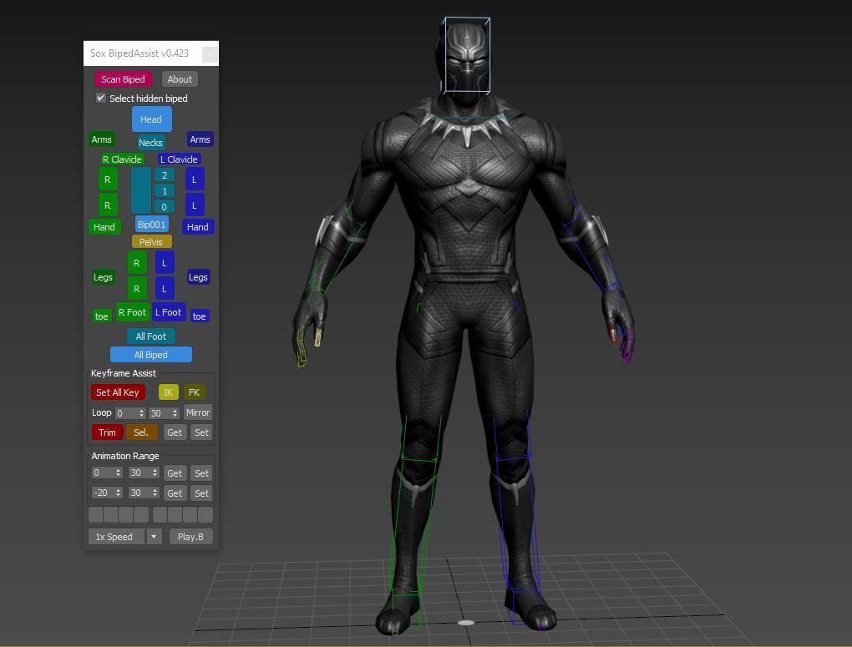The image size is (852, 647).
Task: Click the first Animation Range start field showing 0
Action: click(102, 473)
